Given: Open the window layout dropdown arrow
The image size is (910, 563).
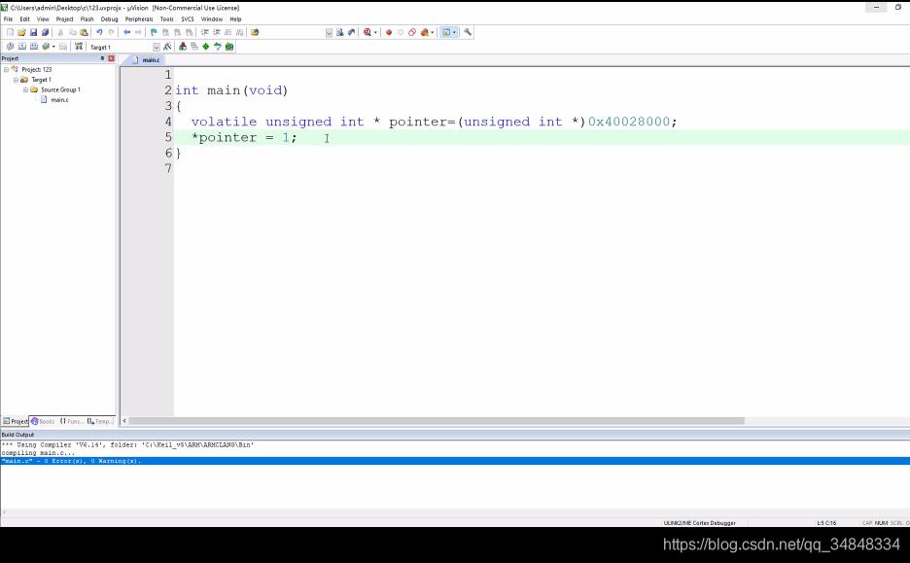Looking at the screenshot, I should (454, 32).
